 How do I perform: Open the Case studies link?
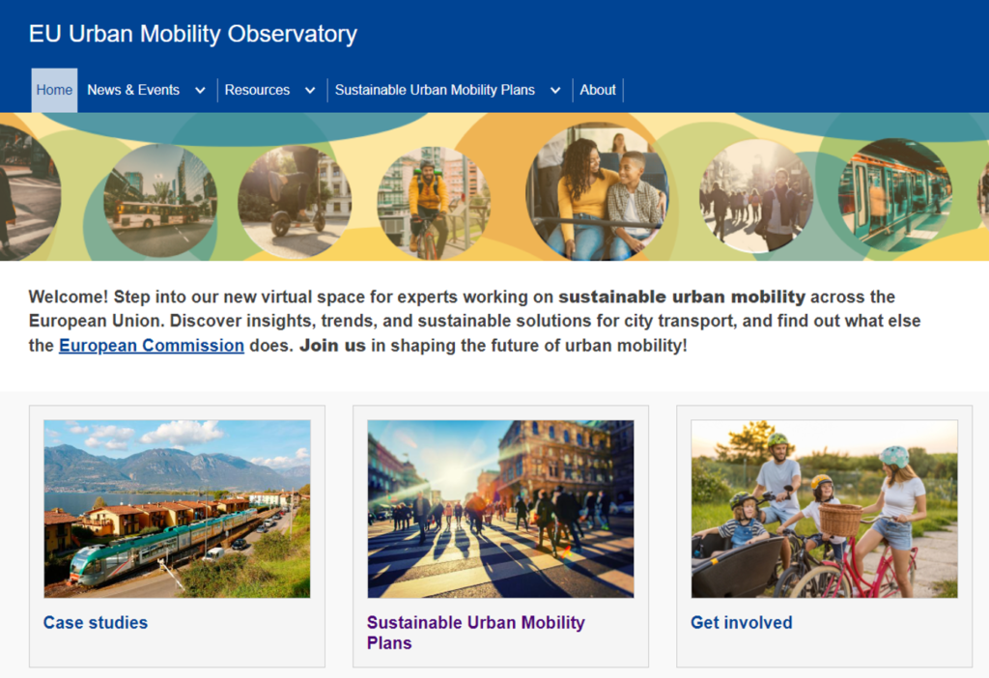click(x=96, y=623)
